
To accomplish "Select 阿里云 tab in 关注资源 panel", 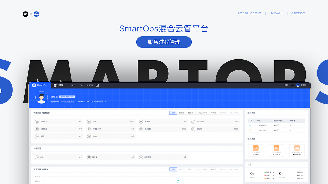I will pyautogui.click(x=191, y=113).
